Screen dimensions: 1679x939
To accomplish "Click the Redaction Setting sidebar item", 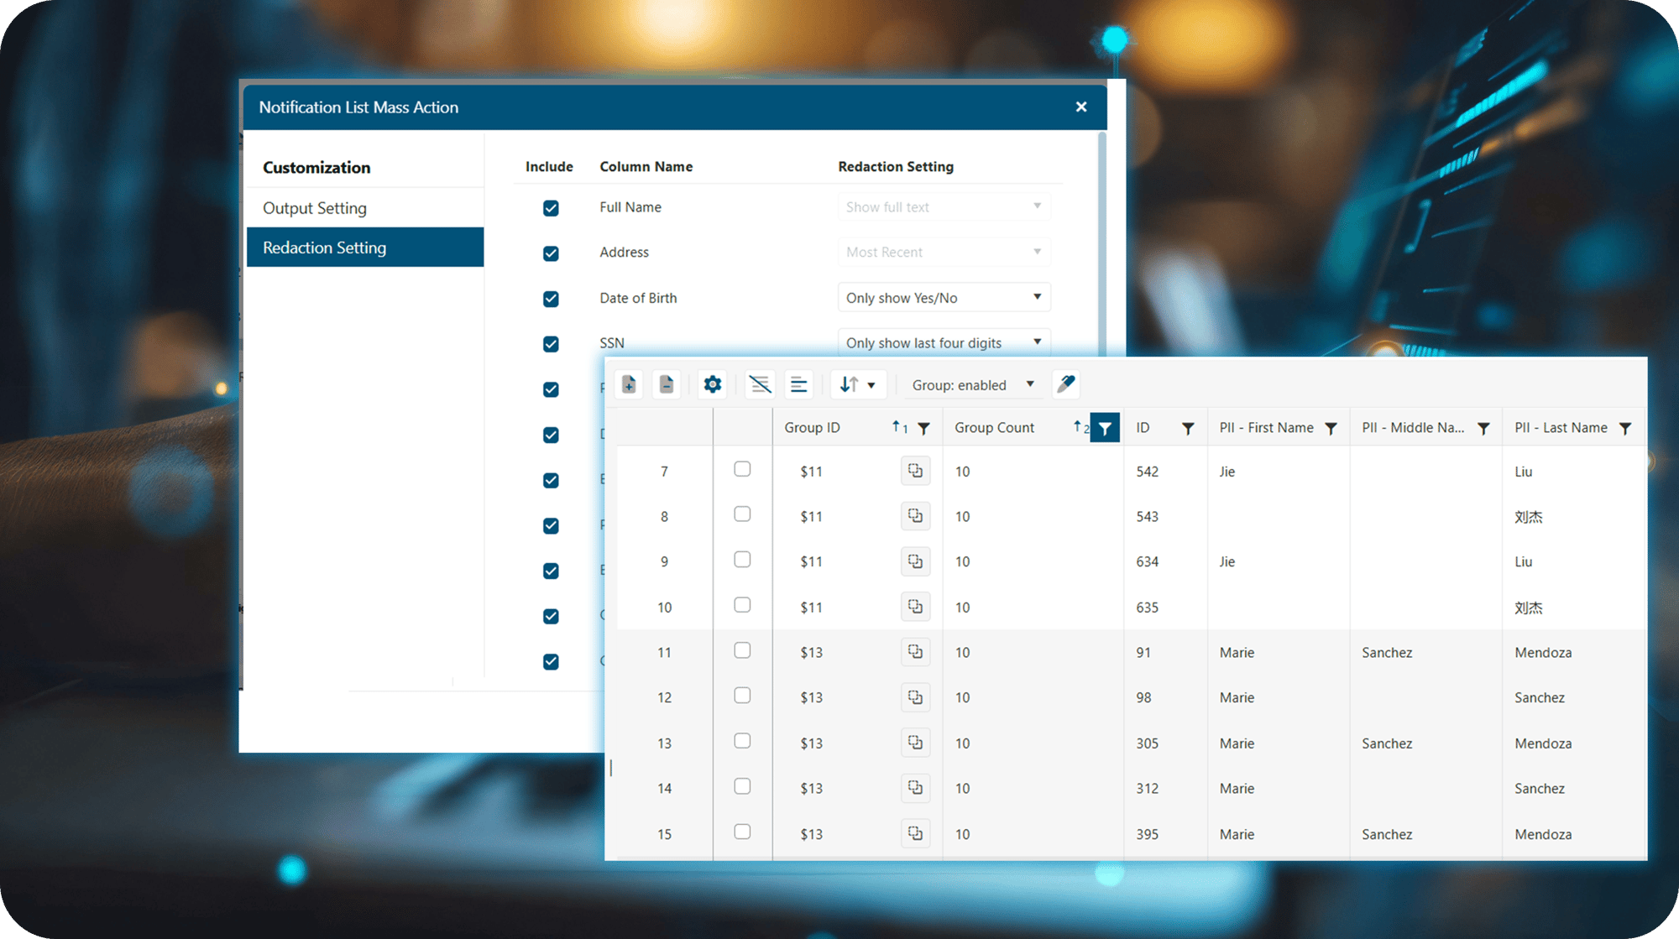I will tap(325, 248).
